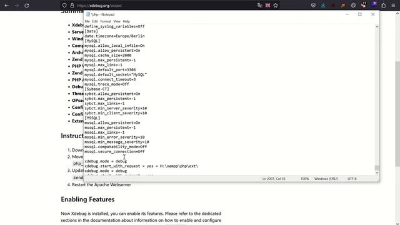Viewport: 400px width, 225px height.
Task: Open Notepad's Format menu
Action: pos(106,21)
